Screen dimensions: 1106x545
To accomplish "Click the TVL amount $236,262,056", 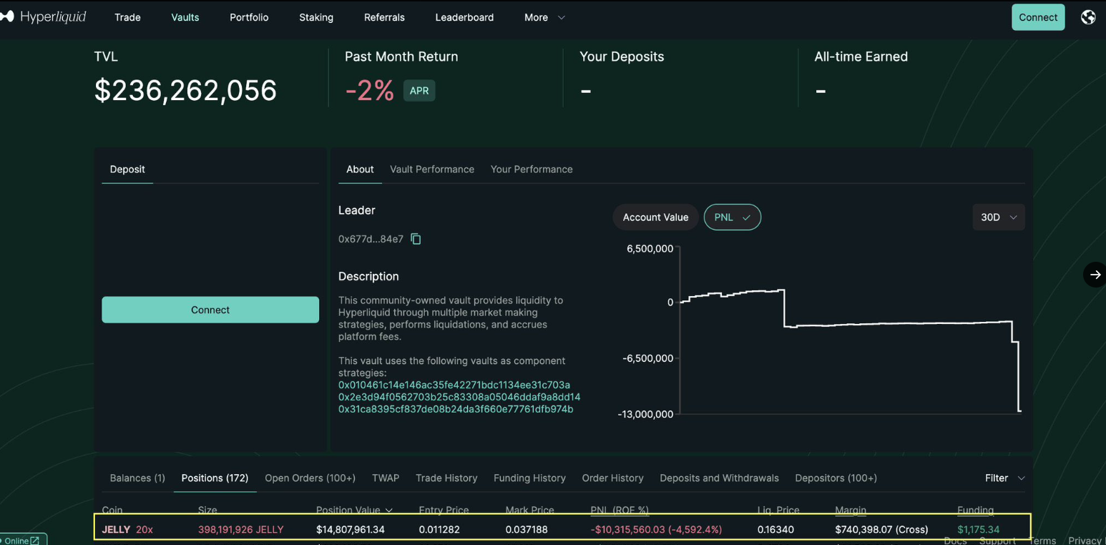I will point(185,91).
